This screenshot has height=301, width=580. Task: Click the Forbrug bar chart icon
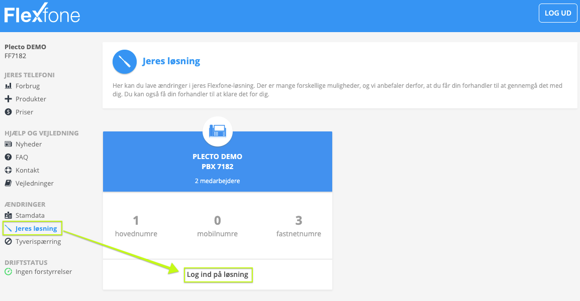click(x=8, y=86)
